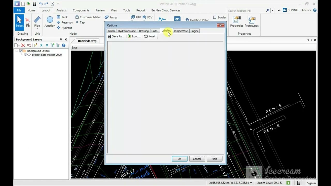Open CONNECT Advisor
This screenshot has height=186, width=331.
297,10
